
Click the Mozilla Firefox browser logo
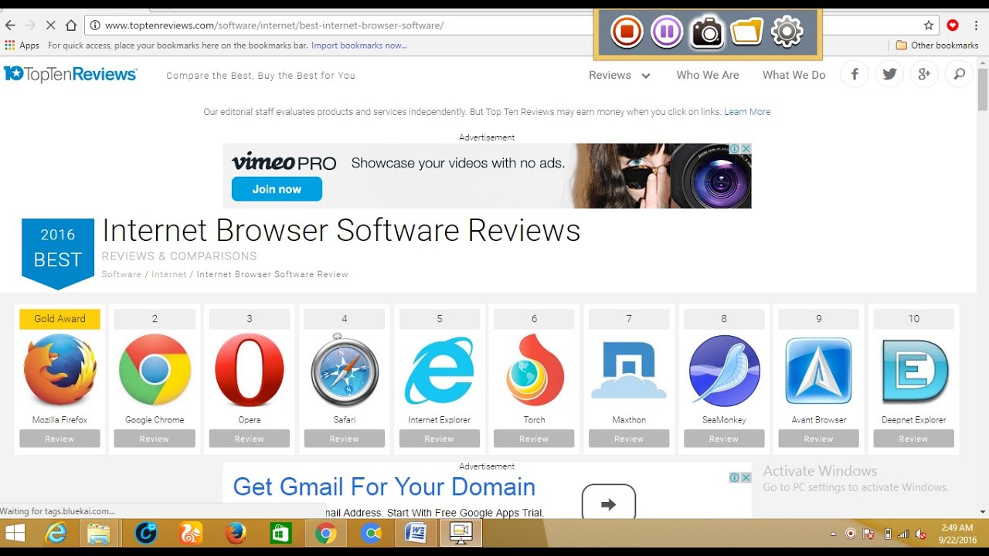59,370
